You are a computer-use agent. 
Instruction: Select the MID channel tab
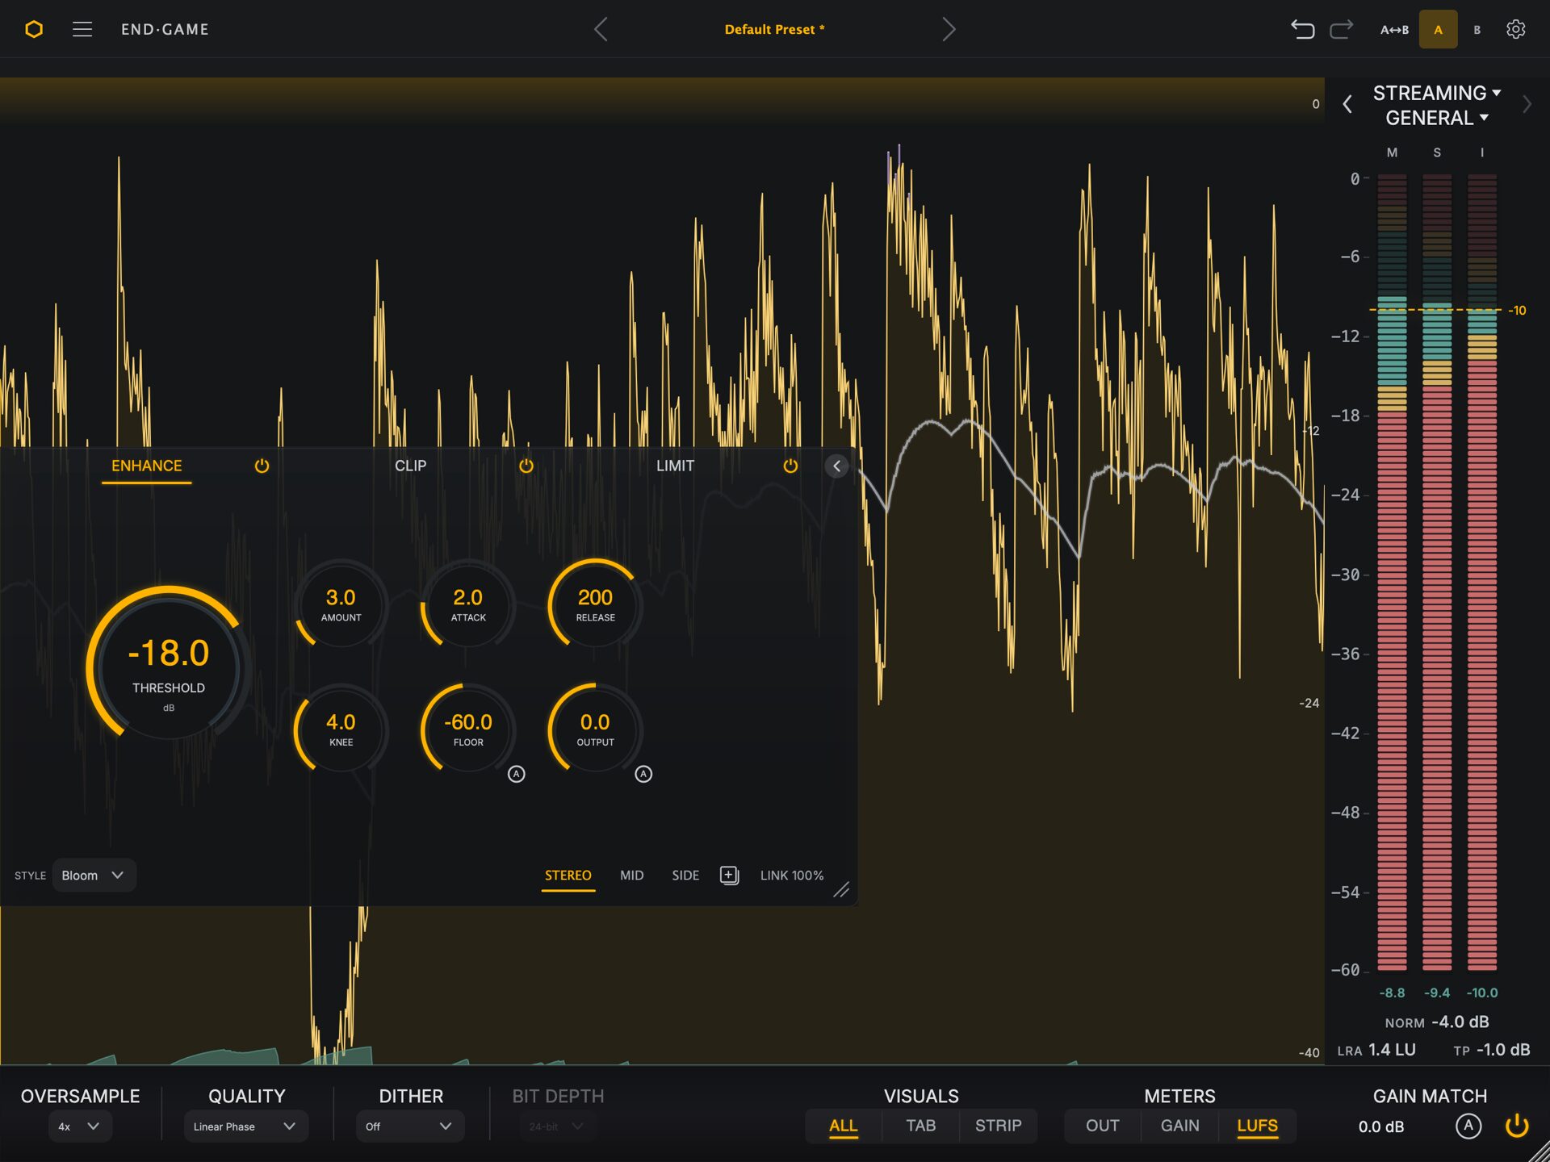(x=631, y=876)
